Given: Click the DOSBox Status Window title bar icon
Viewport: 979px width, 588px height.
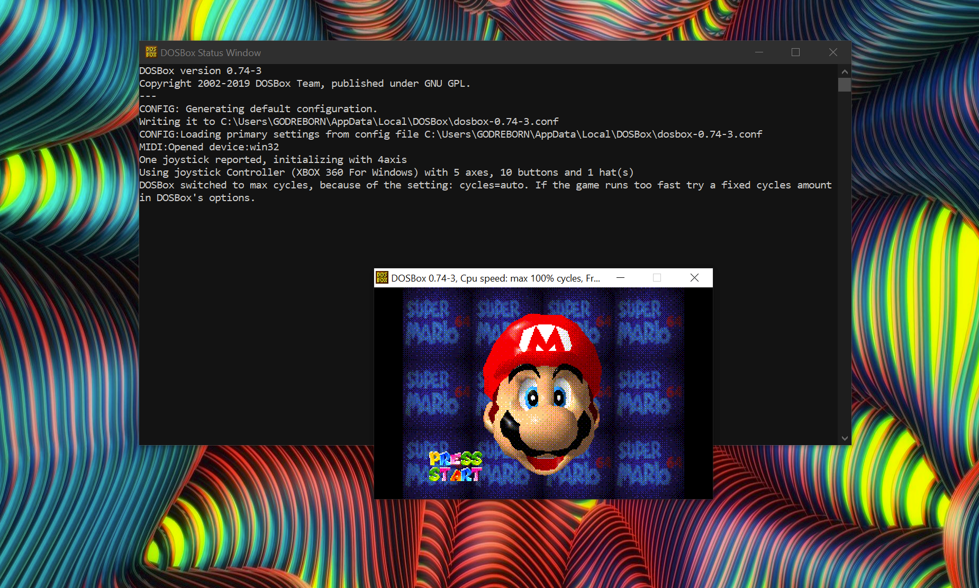Looking at the screenshot, I should click(151, 52).
